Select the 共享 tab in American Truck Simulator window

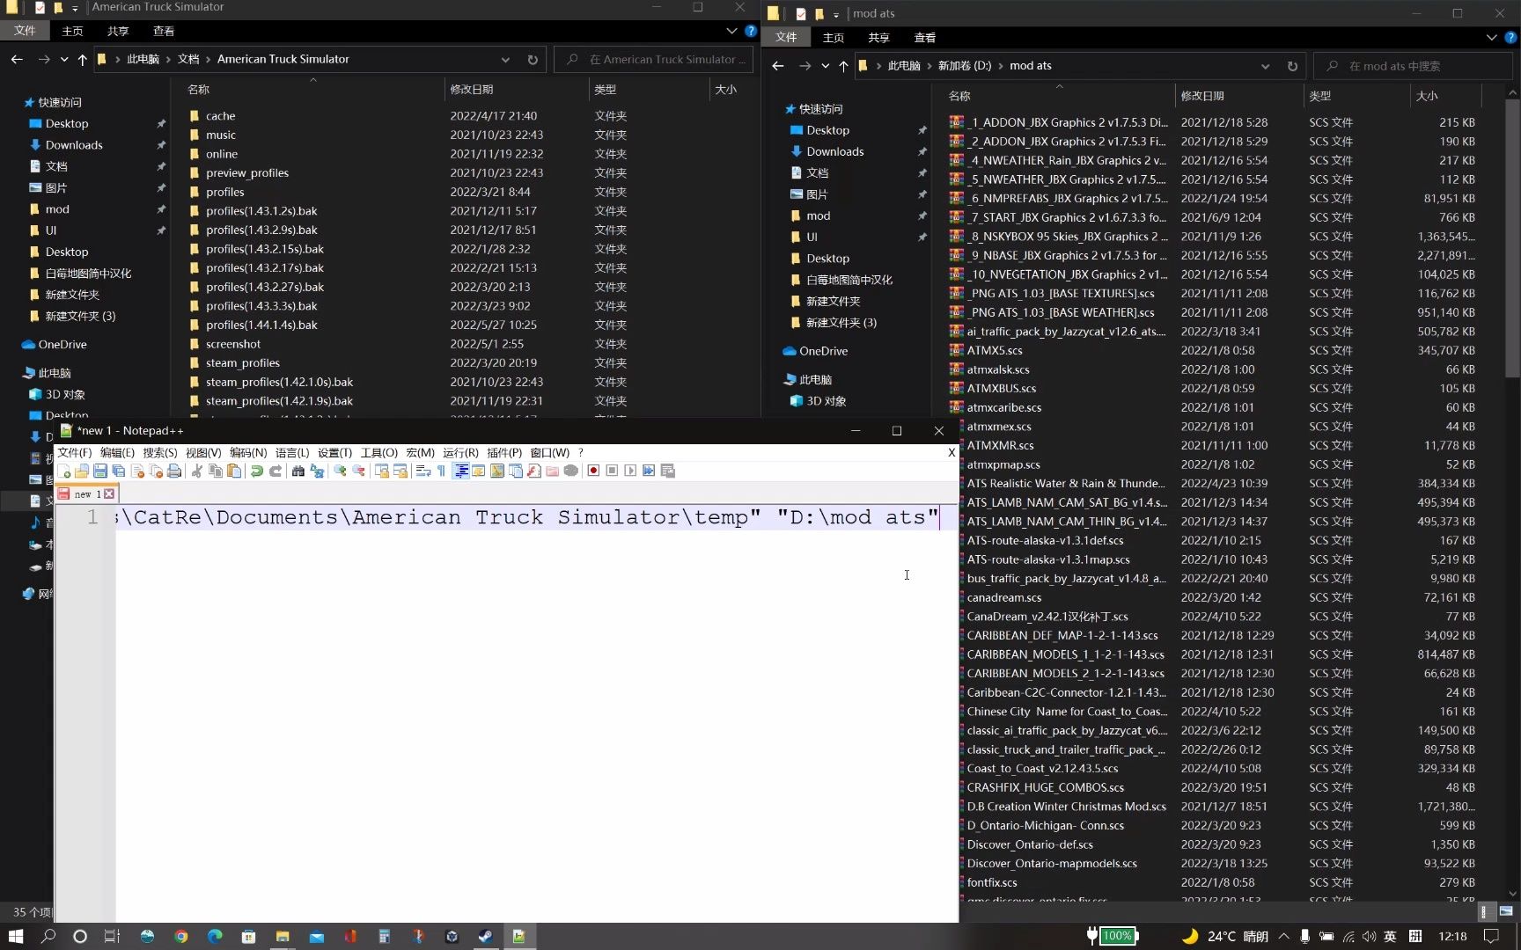point(118,31)
